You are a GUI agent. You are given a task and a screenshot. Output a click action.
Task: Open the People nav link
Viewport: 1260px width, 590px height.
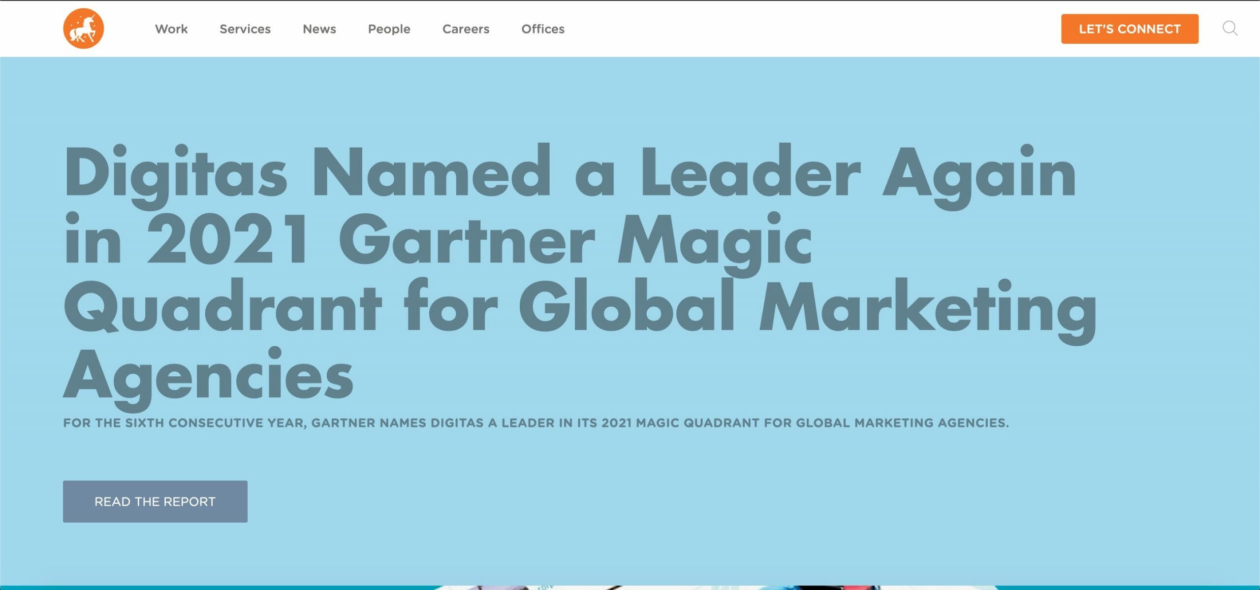click(x=389, y=29)
